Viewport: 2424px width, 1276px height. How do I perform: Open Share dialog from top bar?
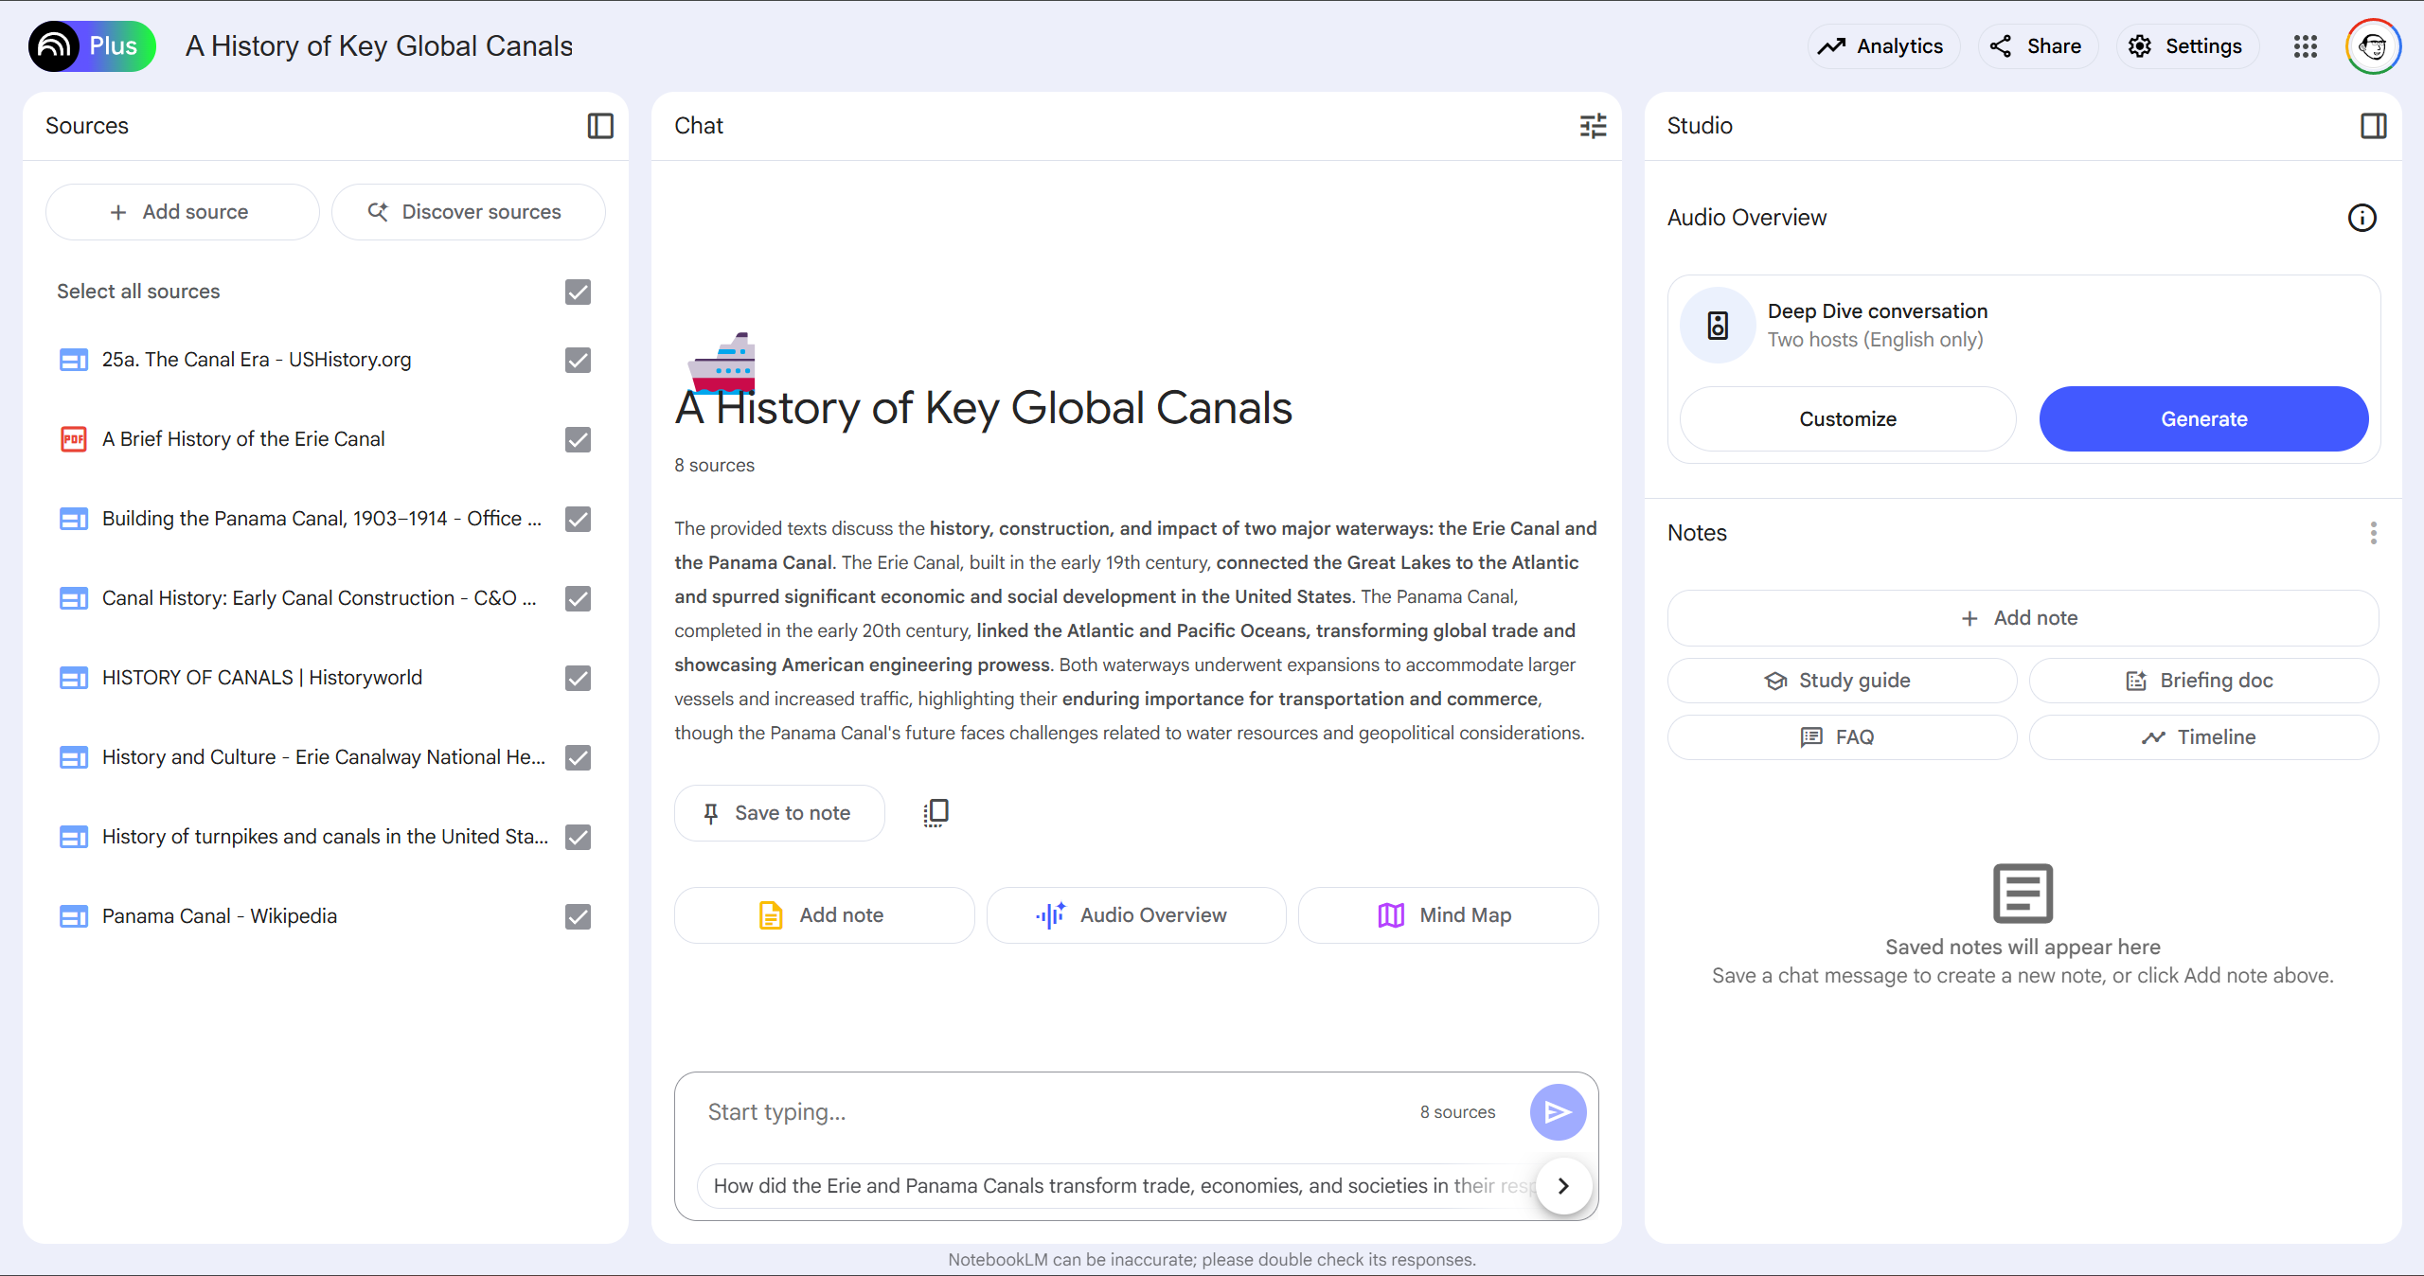(x=2036, y=46)
